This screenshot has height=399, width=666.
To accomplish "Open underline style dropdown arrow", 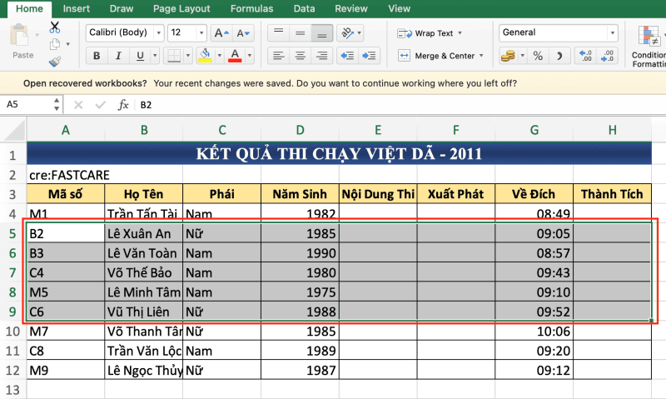I will click(x=155, y=56).
